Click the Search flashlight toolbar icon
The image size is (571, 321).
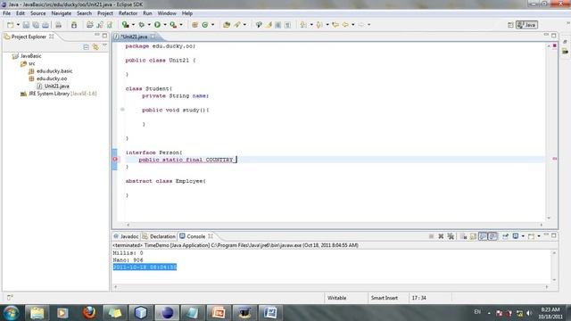(x=237, y=25)
